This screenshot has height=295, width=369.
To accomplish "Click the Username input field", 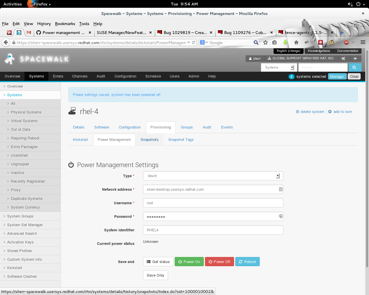I will 213,203.
